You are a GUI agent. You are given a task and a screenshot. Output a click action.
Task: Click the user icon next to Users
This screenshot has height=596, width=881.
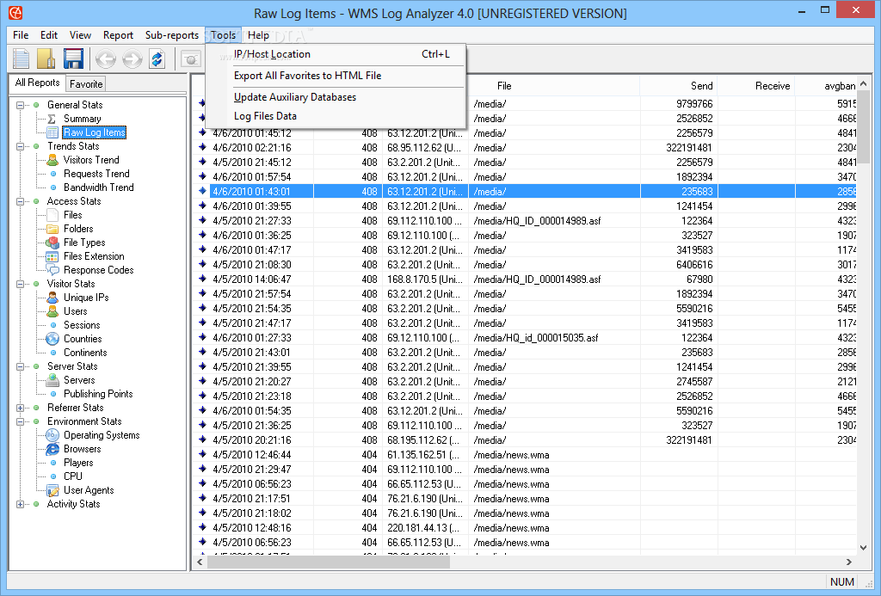[52, 311]
